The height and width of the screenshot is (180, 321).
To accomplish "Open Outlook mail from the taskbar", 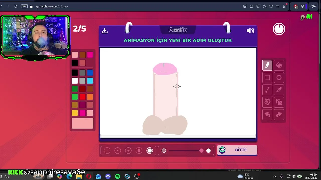I will coord(98,176).
